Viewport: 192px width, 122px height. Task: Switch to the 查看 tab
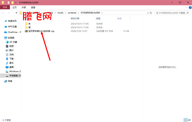33,7
